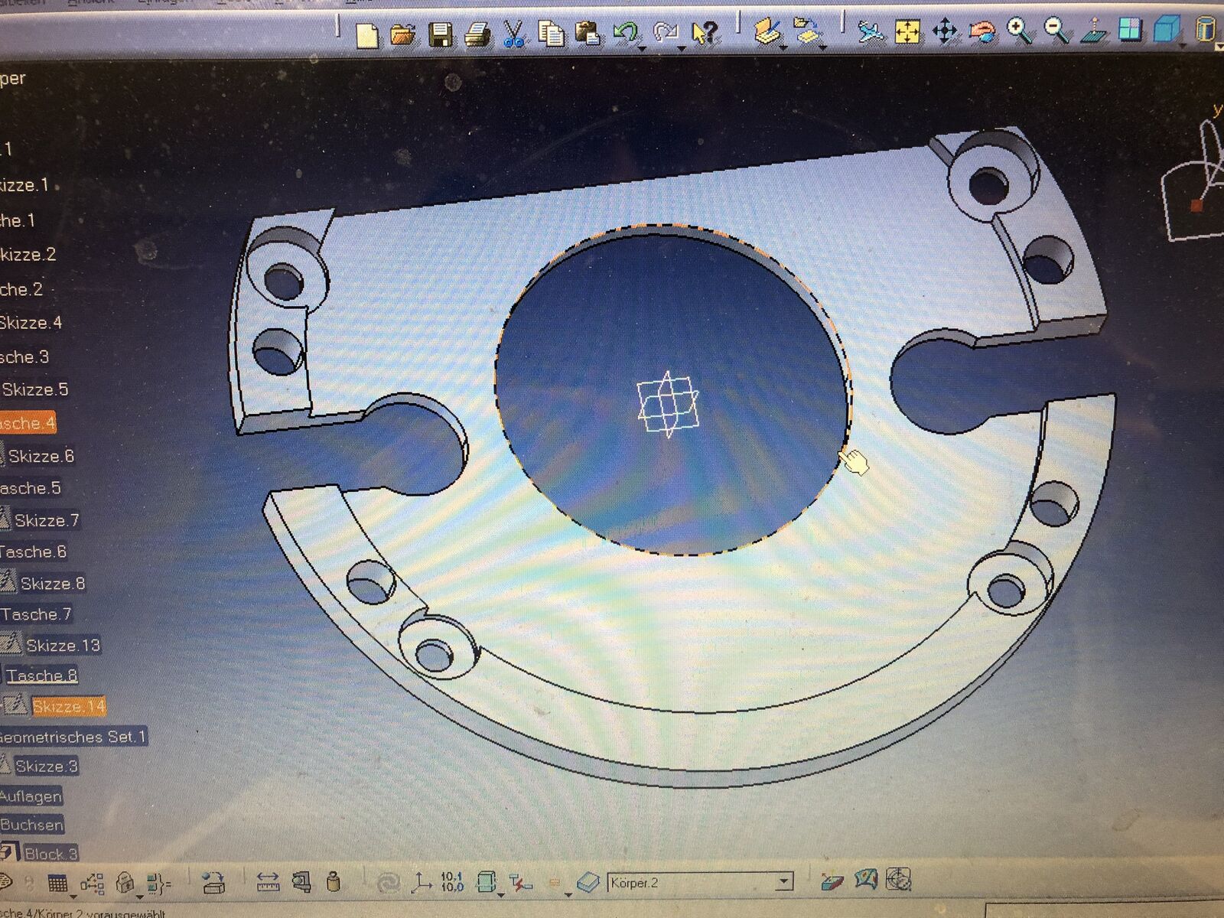Zoom out with the magnifier minus icon
1224x918 pixels.
(x=1056, y=31)
